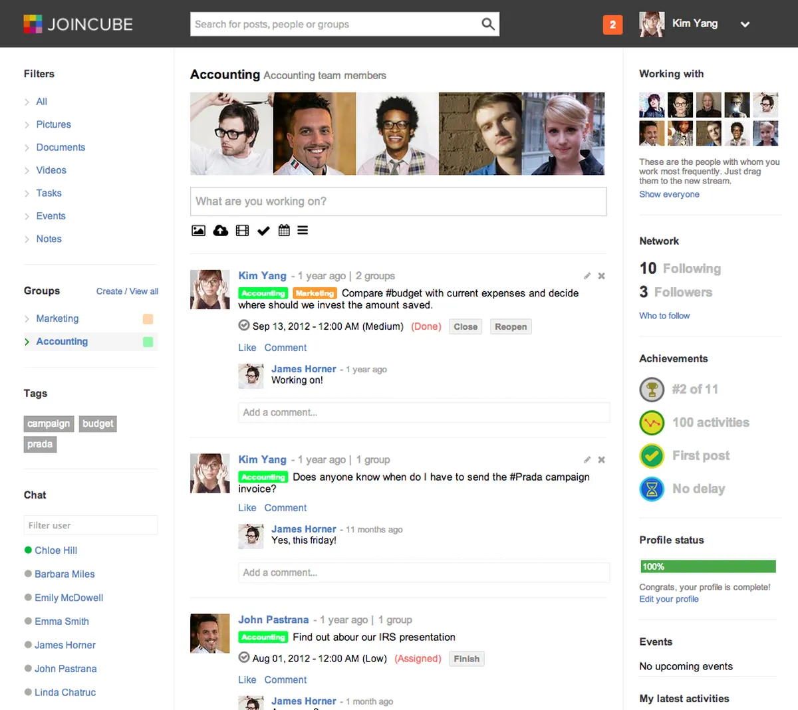View the 10 Following list
798x710 pixels.
tap(680, 269)
